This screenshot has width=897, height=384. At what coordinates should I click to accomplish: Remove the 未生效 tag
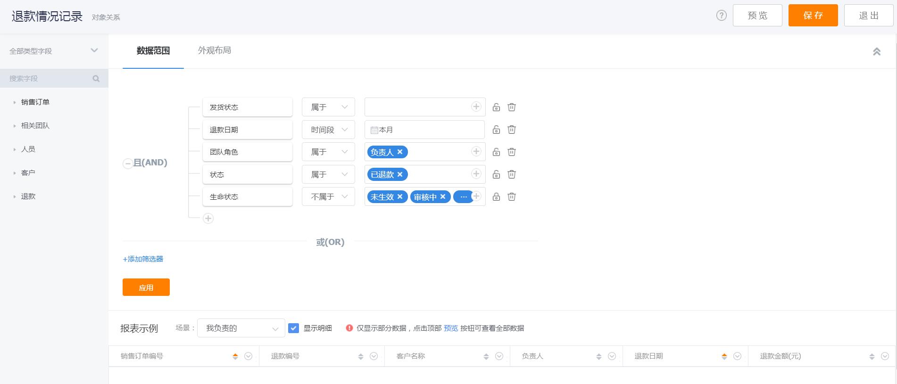(400, 196)
